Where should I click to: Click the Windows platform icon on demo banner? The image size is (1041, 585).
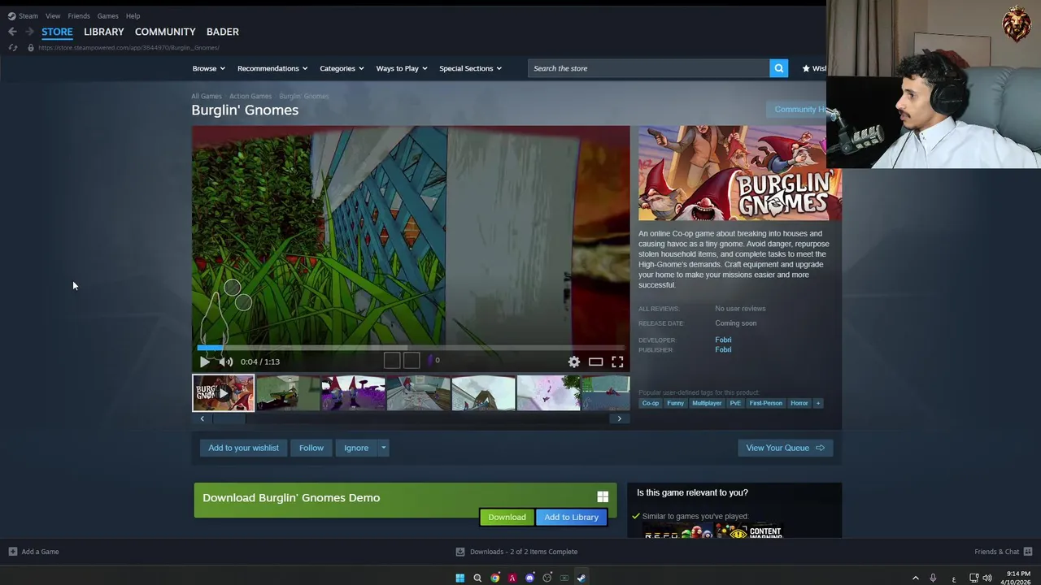coord(603,496)
